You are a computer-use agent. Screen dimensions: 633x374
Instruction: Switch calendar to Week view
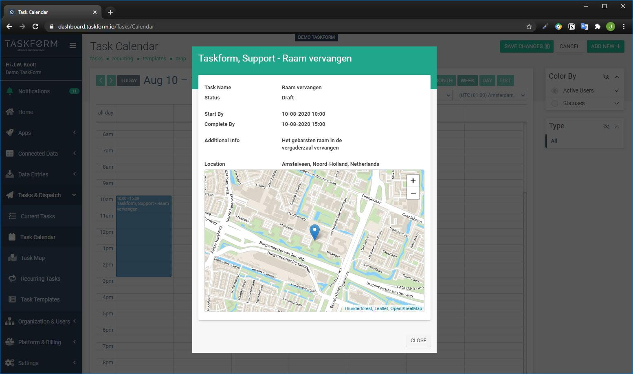click(467, 80)
